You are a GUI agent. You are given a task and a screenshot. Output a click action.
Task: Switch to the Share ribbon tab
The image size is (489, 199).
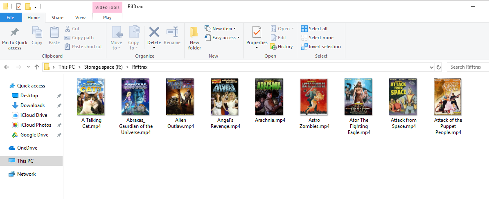pyautogui.click(x=57, y=18)
